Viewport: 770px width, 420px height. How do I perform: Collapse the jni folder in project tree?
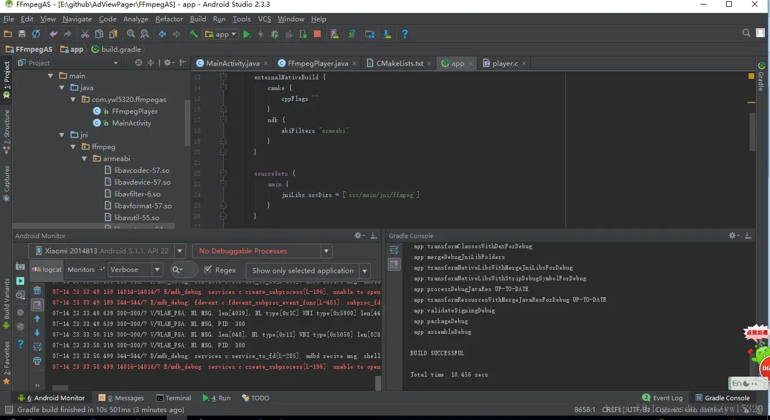[x=63, y=135]
